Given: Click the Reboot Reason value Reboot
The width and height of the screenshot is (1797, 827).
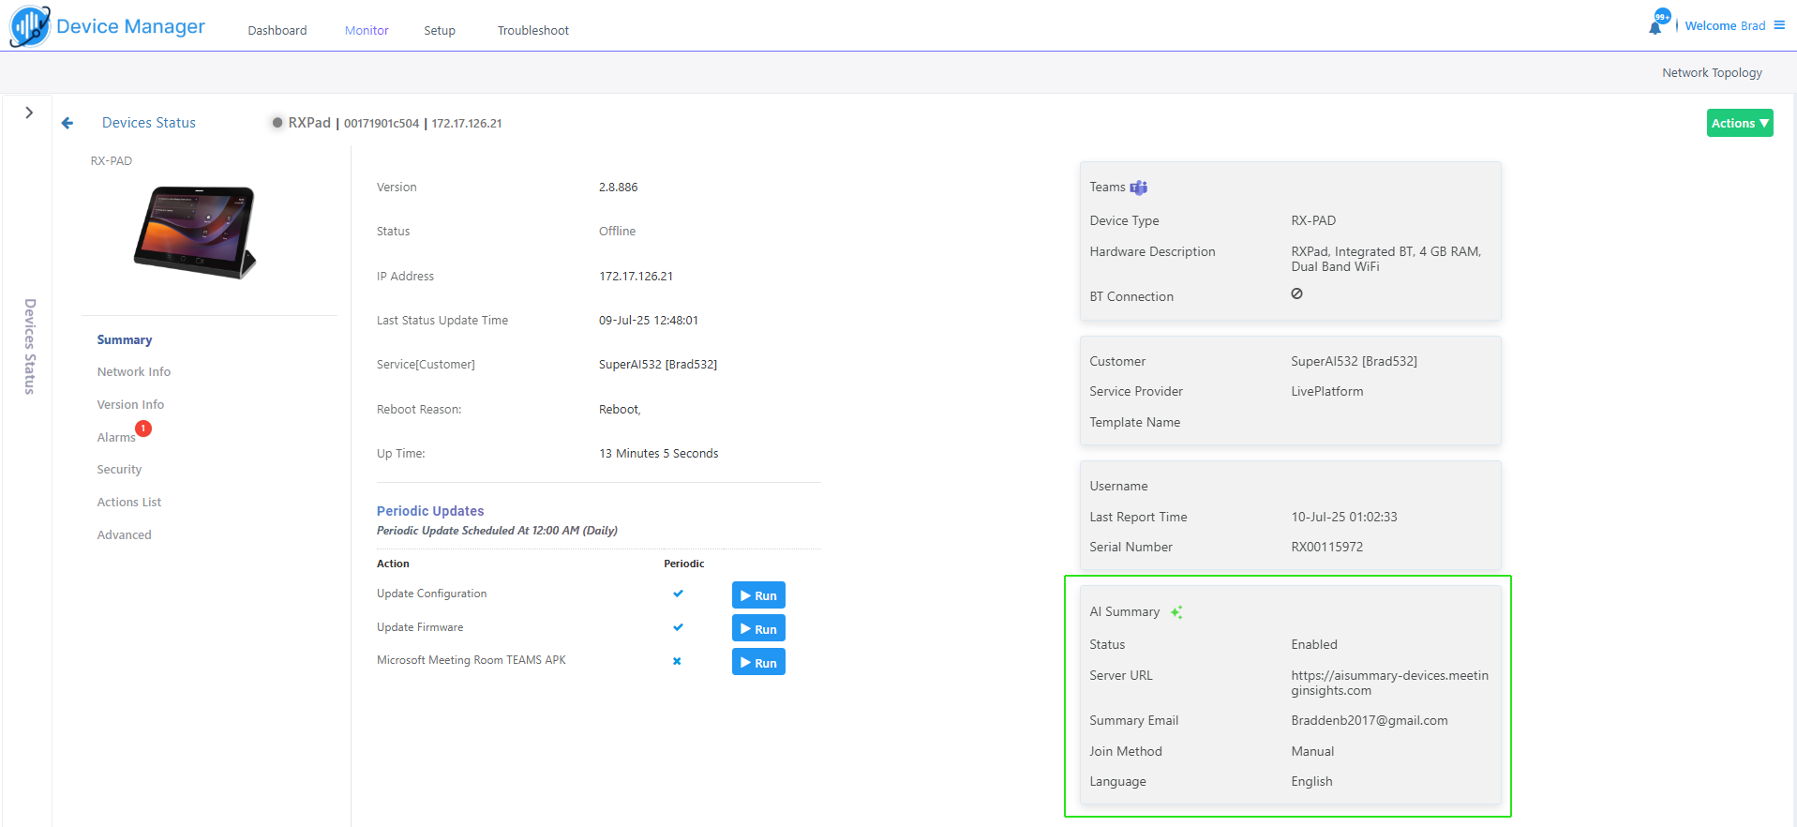Looking at the screenshot, I should coord(620,410).
